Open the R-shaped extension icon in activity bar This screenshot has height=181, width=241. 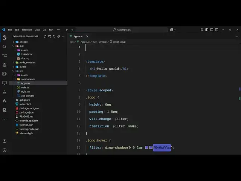(5, 110)
